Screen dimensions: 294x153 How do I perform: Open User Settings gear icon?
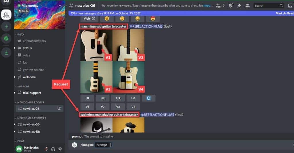click(60, 149)
